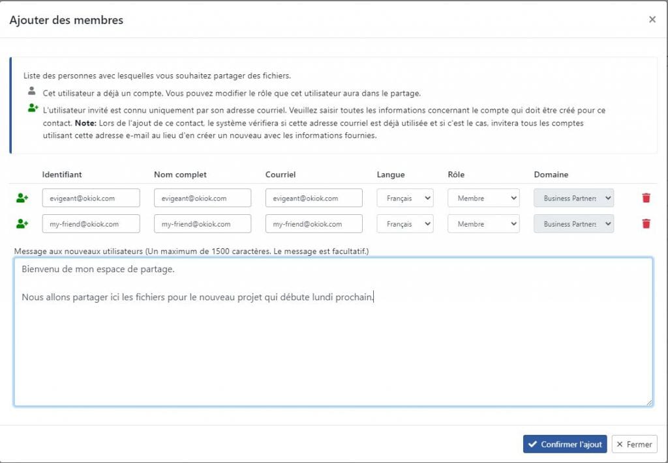Viewport: 668px width, 463px height.
Task: Grab the textarea resize handle corner
Action: pos(649,402)
